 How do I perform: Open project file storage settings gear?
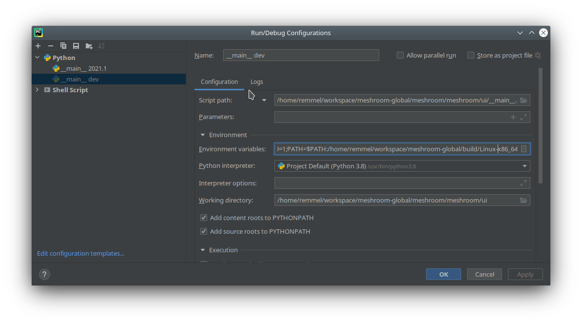click(538, 56)
